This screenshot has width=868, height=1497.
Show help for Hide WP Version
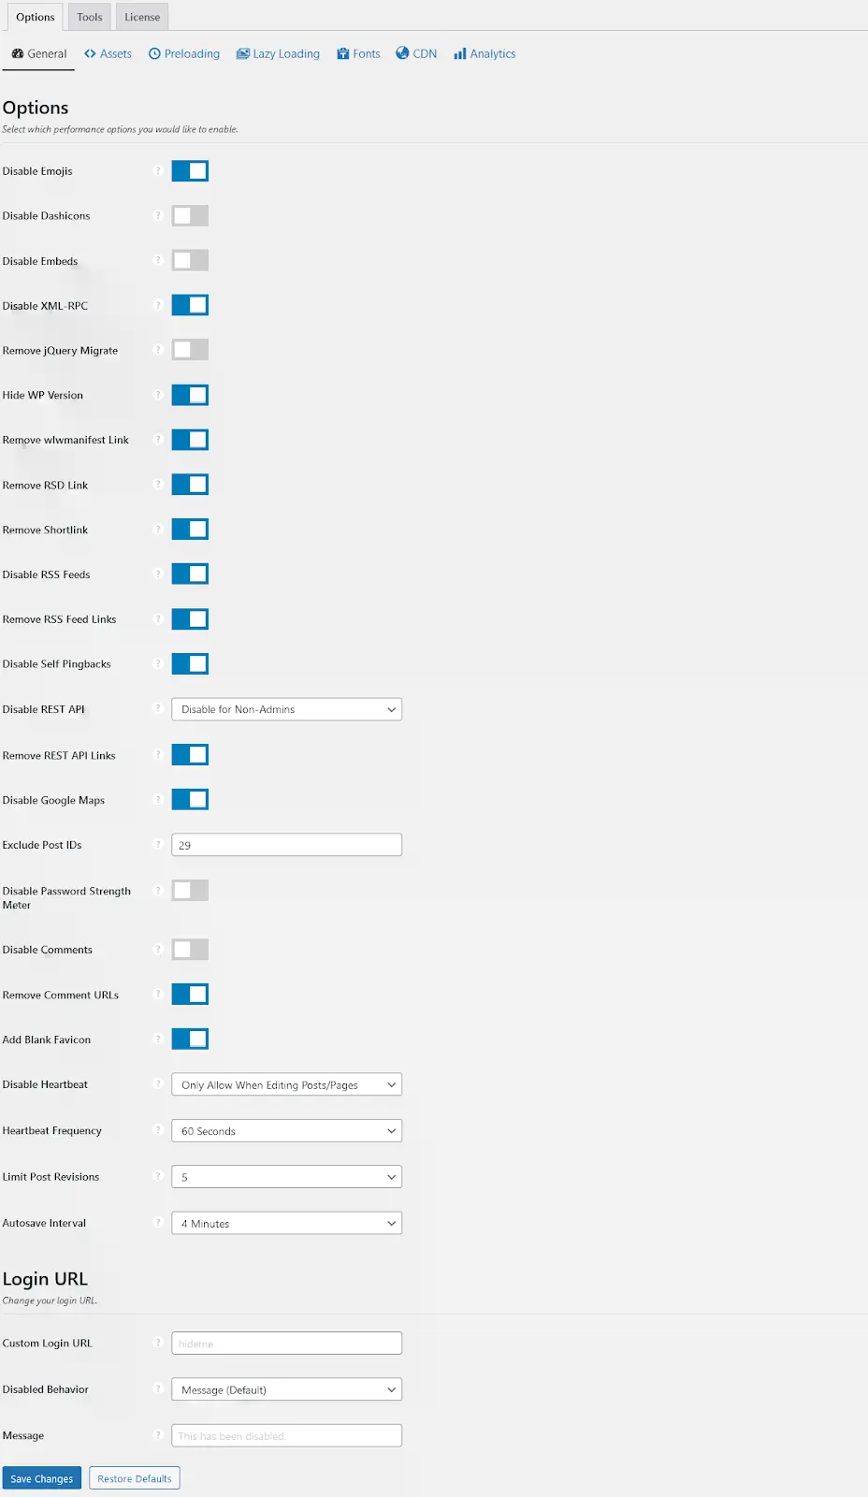pyautogui.click(x=157, y=395)
